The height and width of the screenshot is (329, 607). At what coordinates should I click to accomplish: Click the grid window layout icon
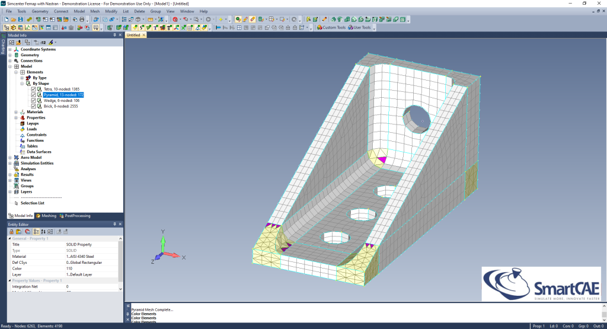click(239, 27)
